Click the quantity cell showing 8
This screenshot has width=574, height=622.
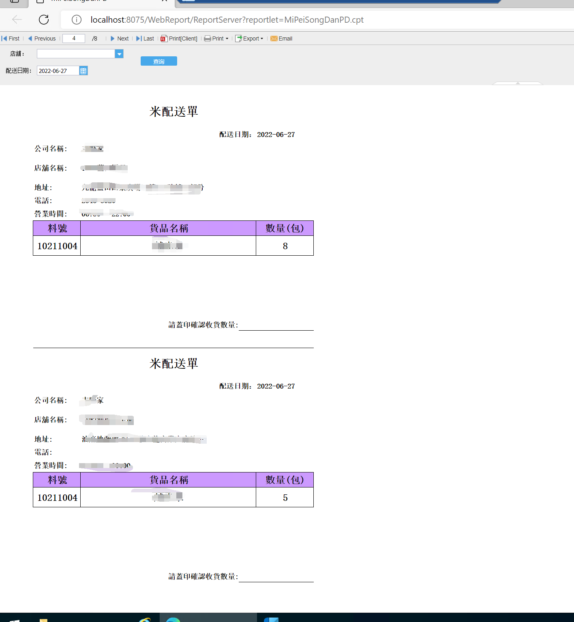285,246
